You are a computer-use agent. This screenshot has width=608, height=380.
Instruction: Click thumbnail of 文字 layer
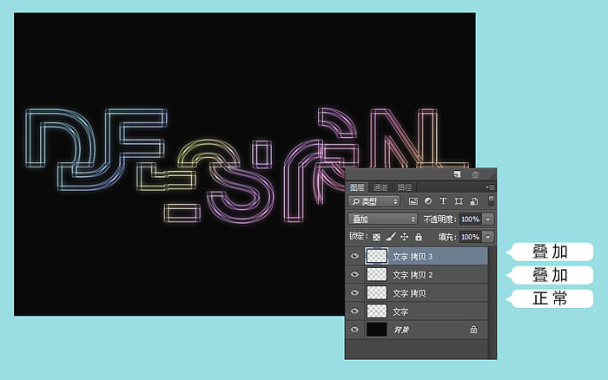376,311
